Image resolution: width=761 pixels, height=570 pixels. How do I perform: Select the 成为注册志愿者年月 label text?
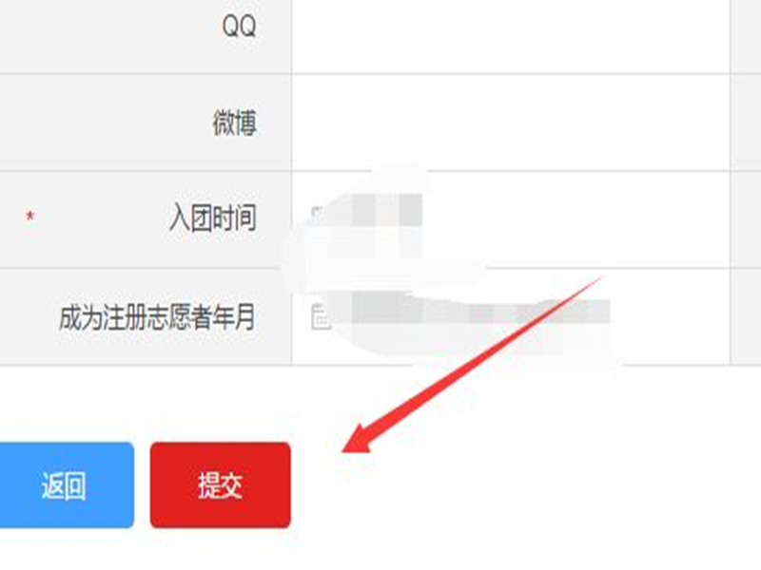(x=157, y=317)
